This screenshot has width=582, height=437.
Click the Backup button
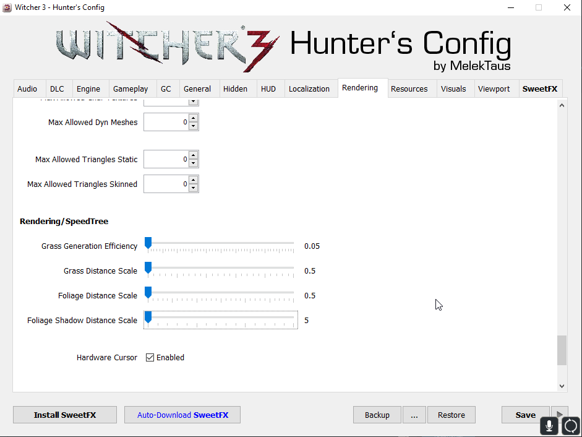[377, 415]
